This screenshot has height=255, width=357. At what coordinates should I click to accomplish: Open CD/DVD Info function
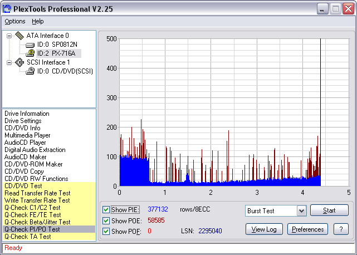[22, 128]
